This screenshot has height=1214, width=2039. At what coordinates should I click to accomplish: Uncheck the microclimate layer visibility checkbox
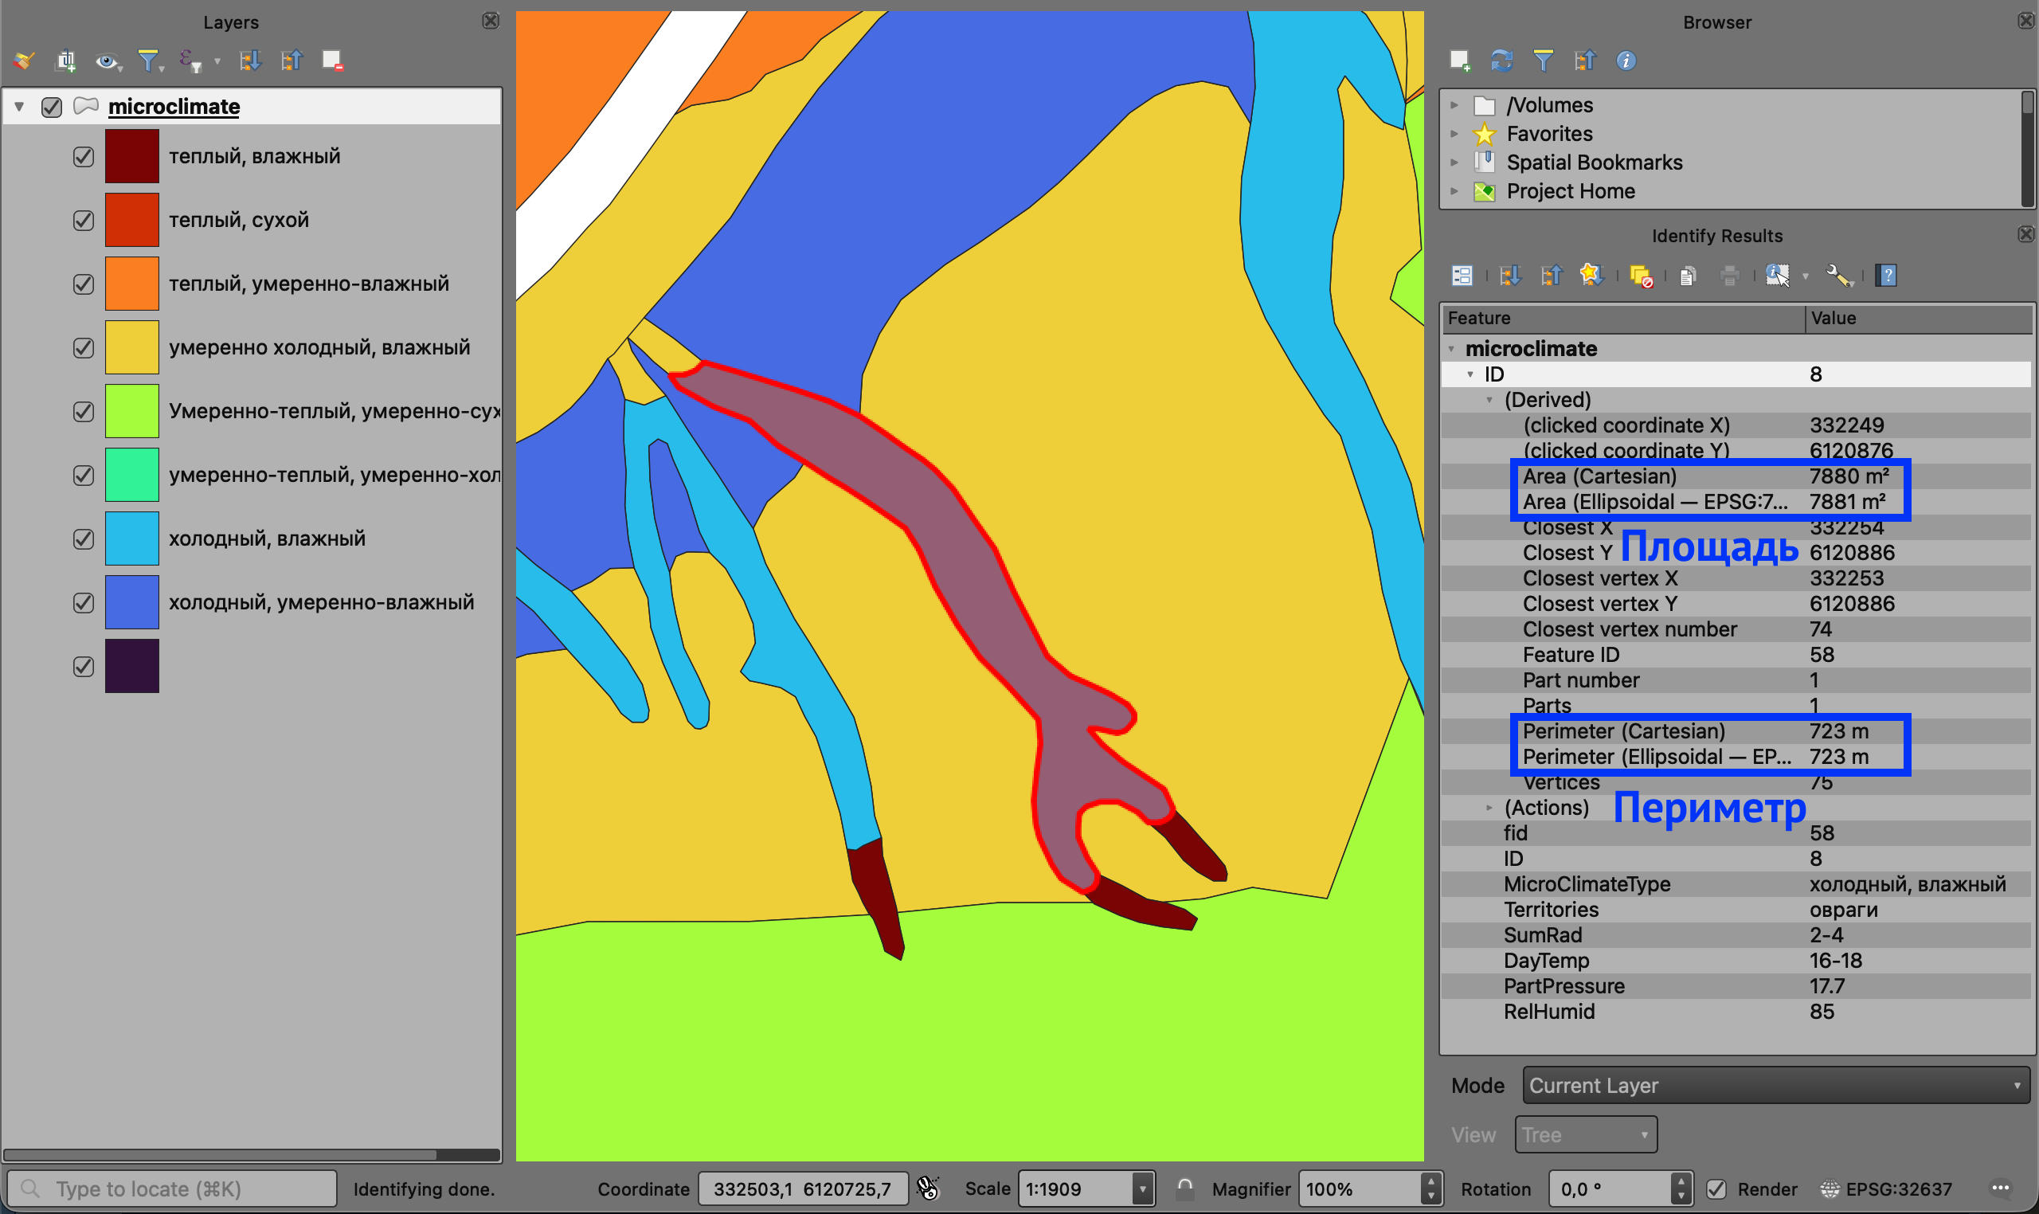(52, 108)
